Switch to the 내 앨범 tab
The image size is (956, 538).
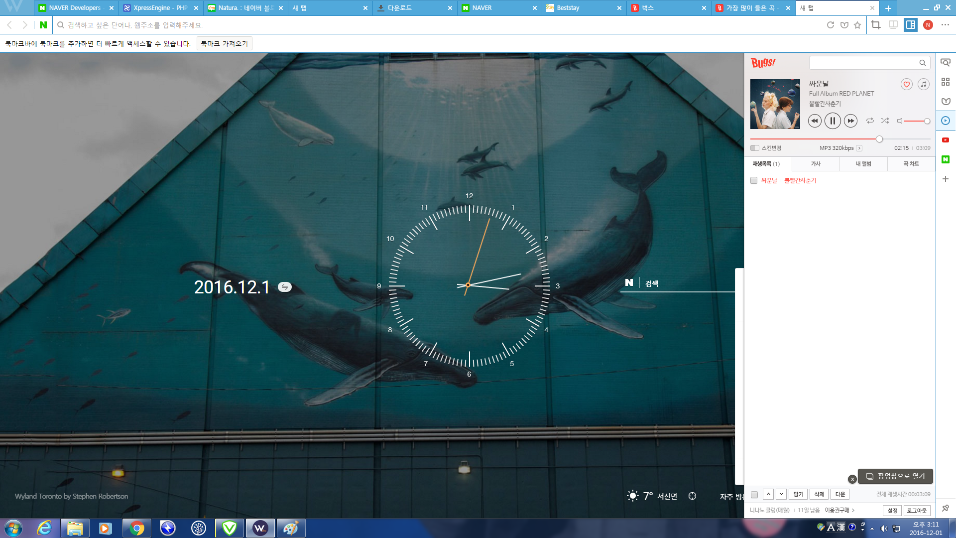[x=863, y=164]
